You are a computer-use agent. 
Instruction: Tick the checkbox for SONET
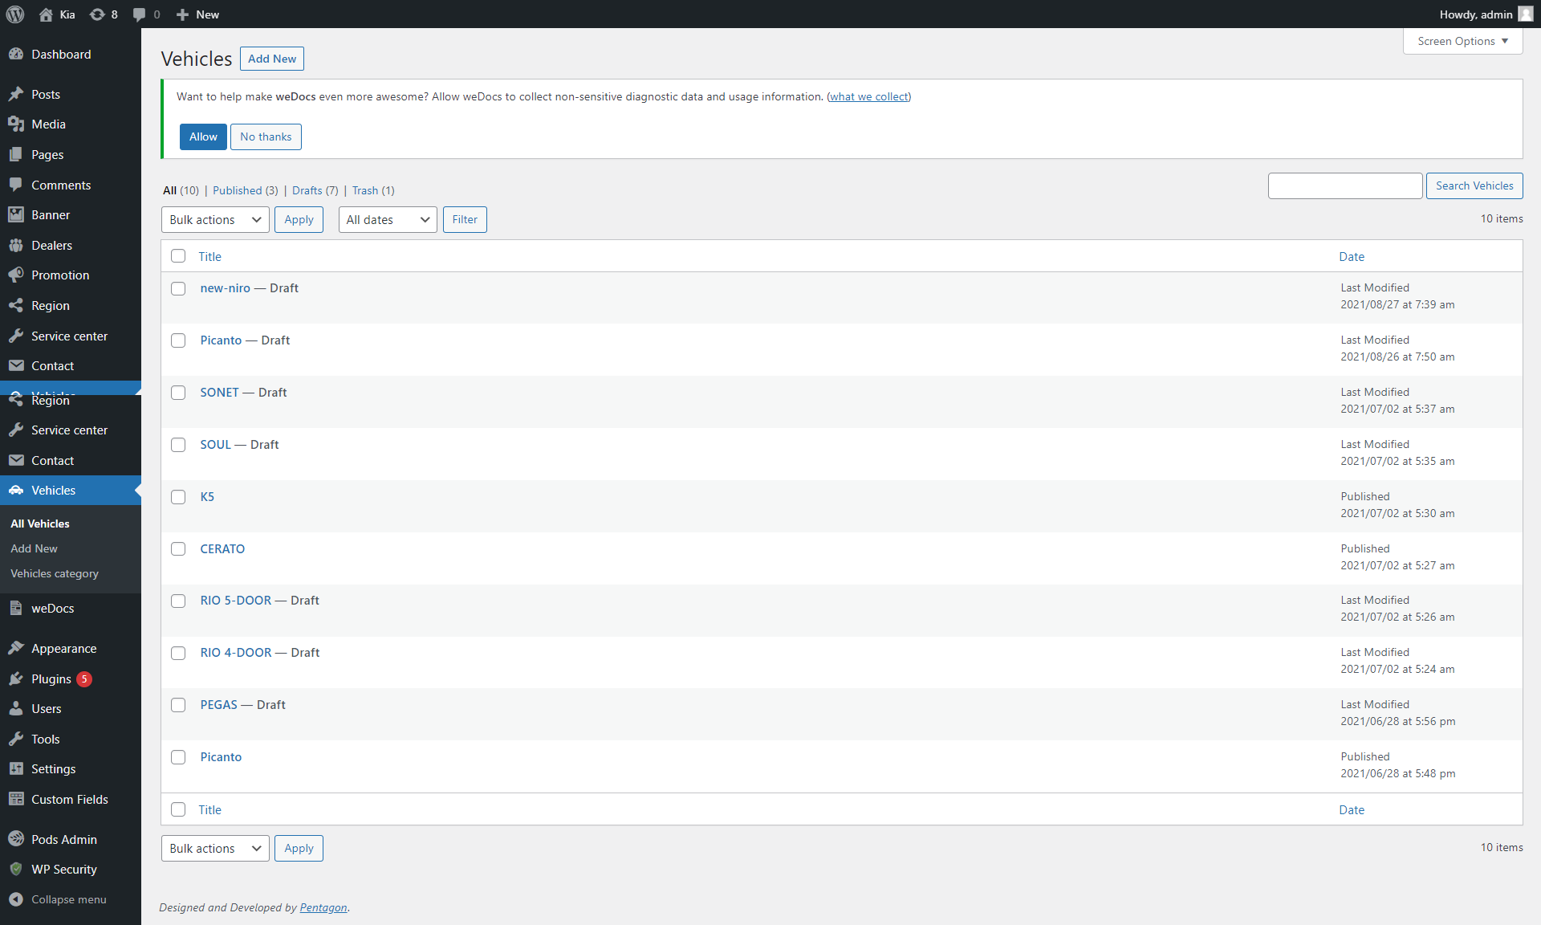pos(178,393)
